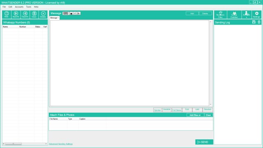Open Advanced Sending Settings link
The width and height of the screenshot is (263, 148).
[61, 144]
